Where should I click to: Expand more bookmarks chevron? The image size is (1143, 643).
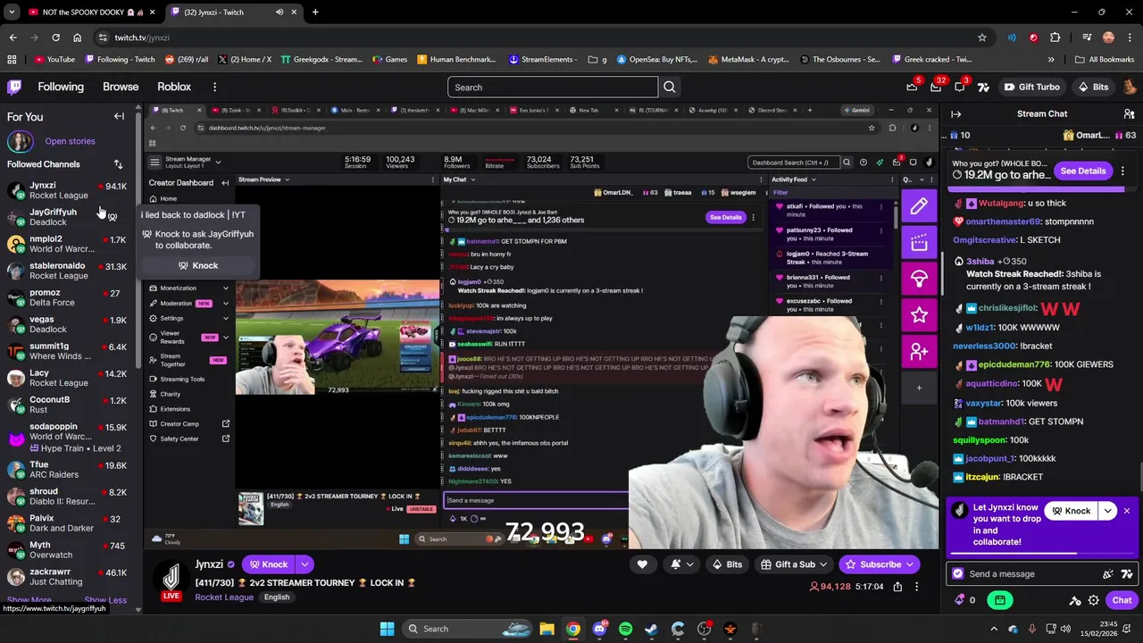pos(1051,60)
